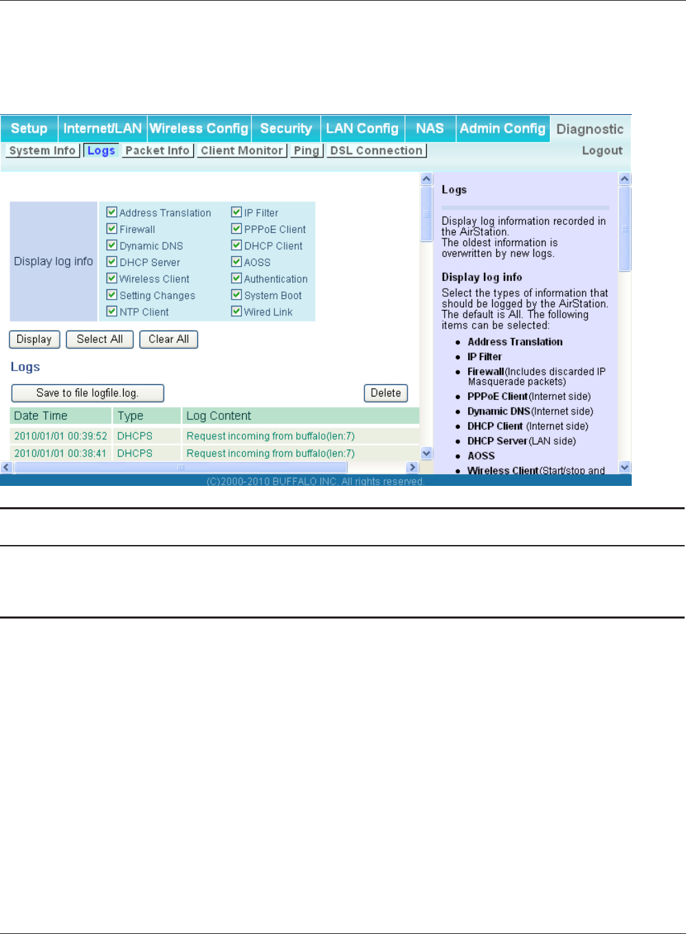Image resolution: width=686 pixels, height=934 pixels.
Task: Click help panel scroll-up arrow
Action: [x=625, y=179]
